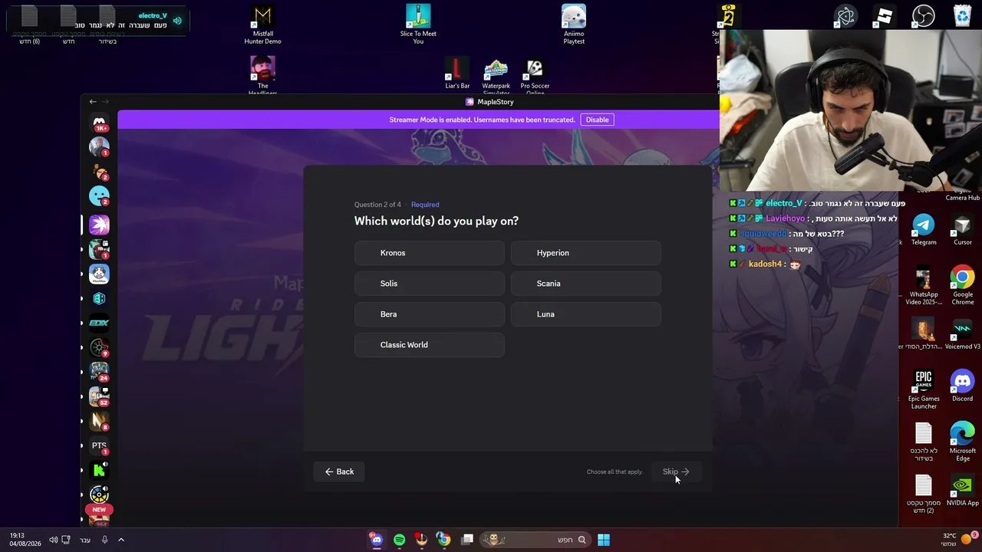Click the taskbar search box
Viewport: 982px width, 552px height.
535,540
